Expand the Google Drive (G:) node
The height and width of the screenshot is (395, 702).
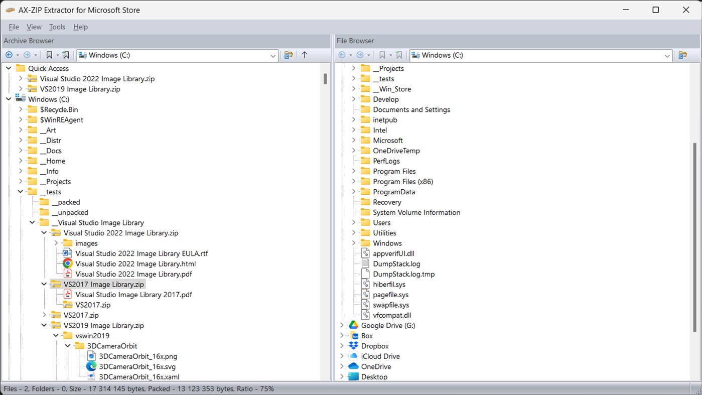tap(342, 325)
